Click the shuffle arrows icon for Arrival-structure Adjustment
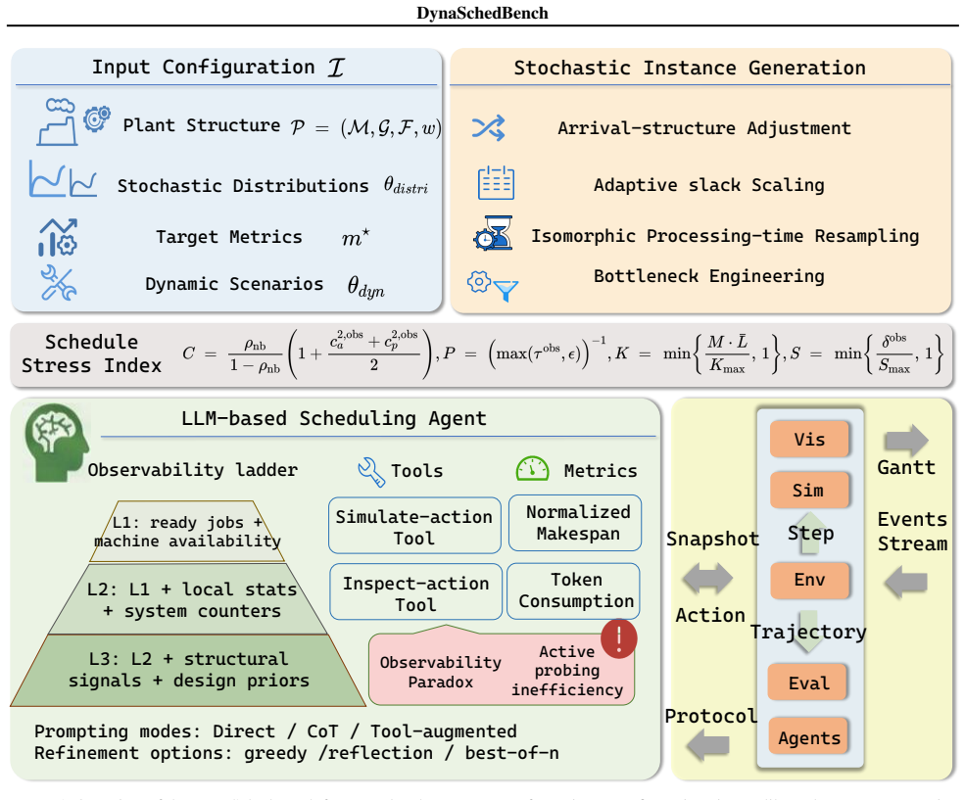This screenshot has height=800, width=965. (x=489, y=128)
